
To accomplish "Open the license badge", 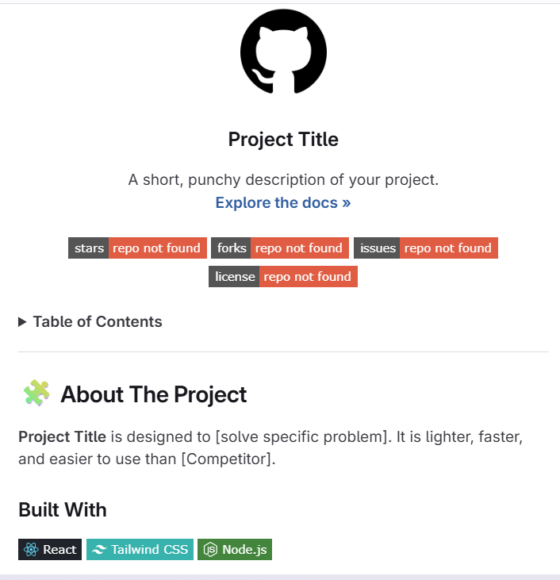I will 283,277.
